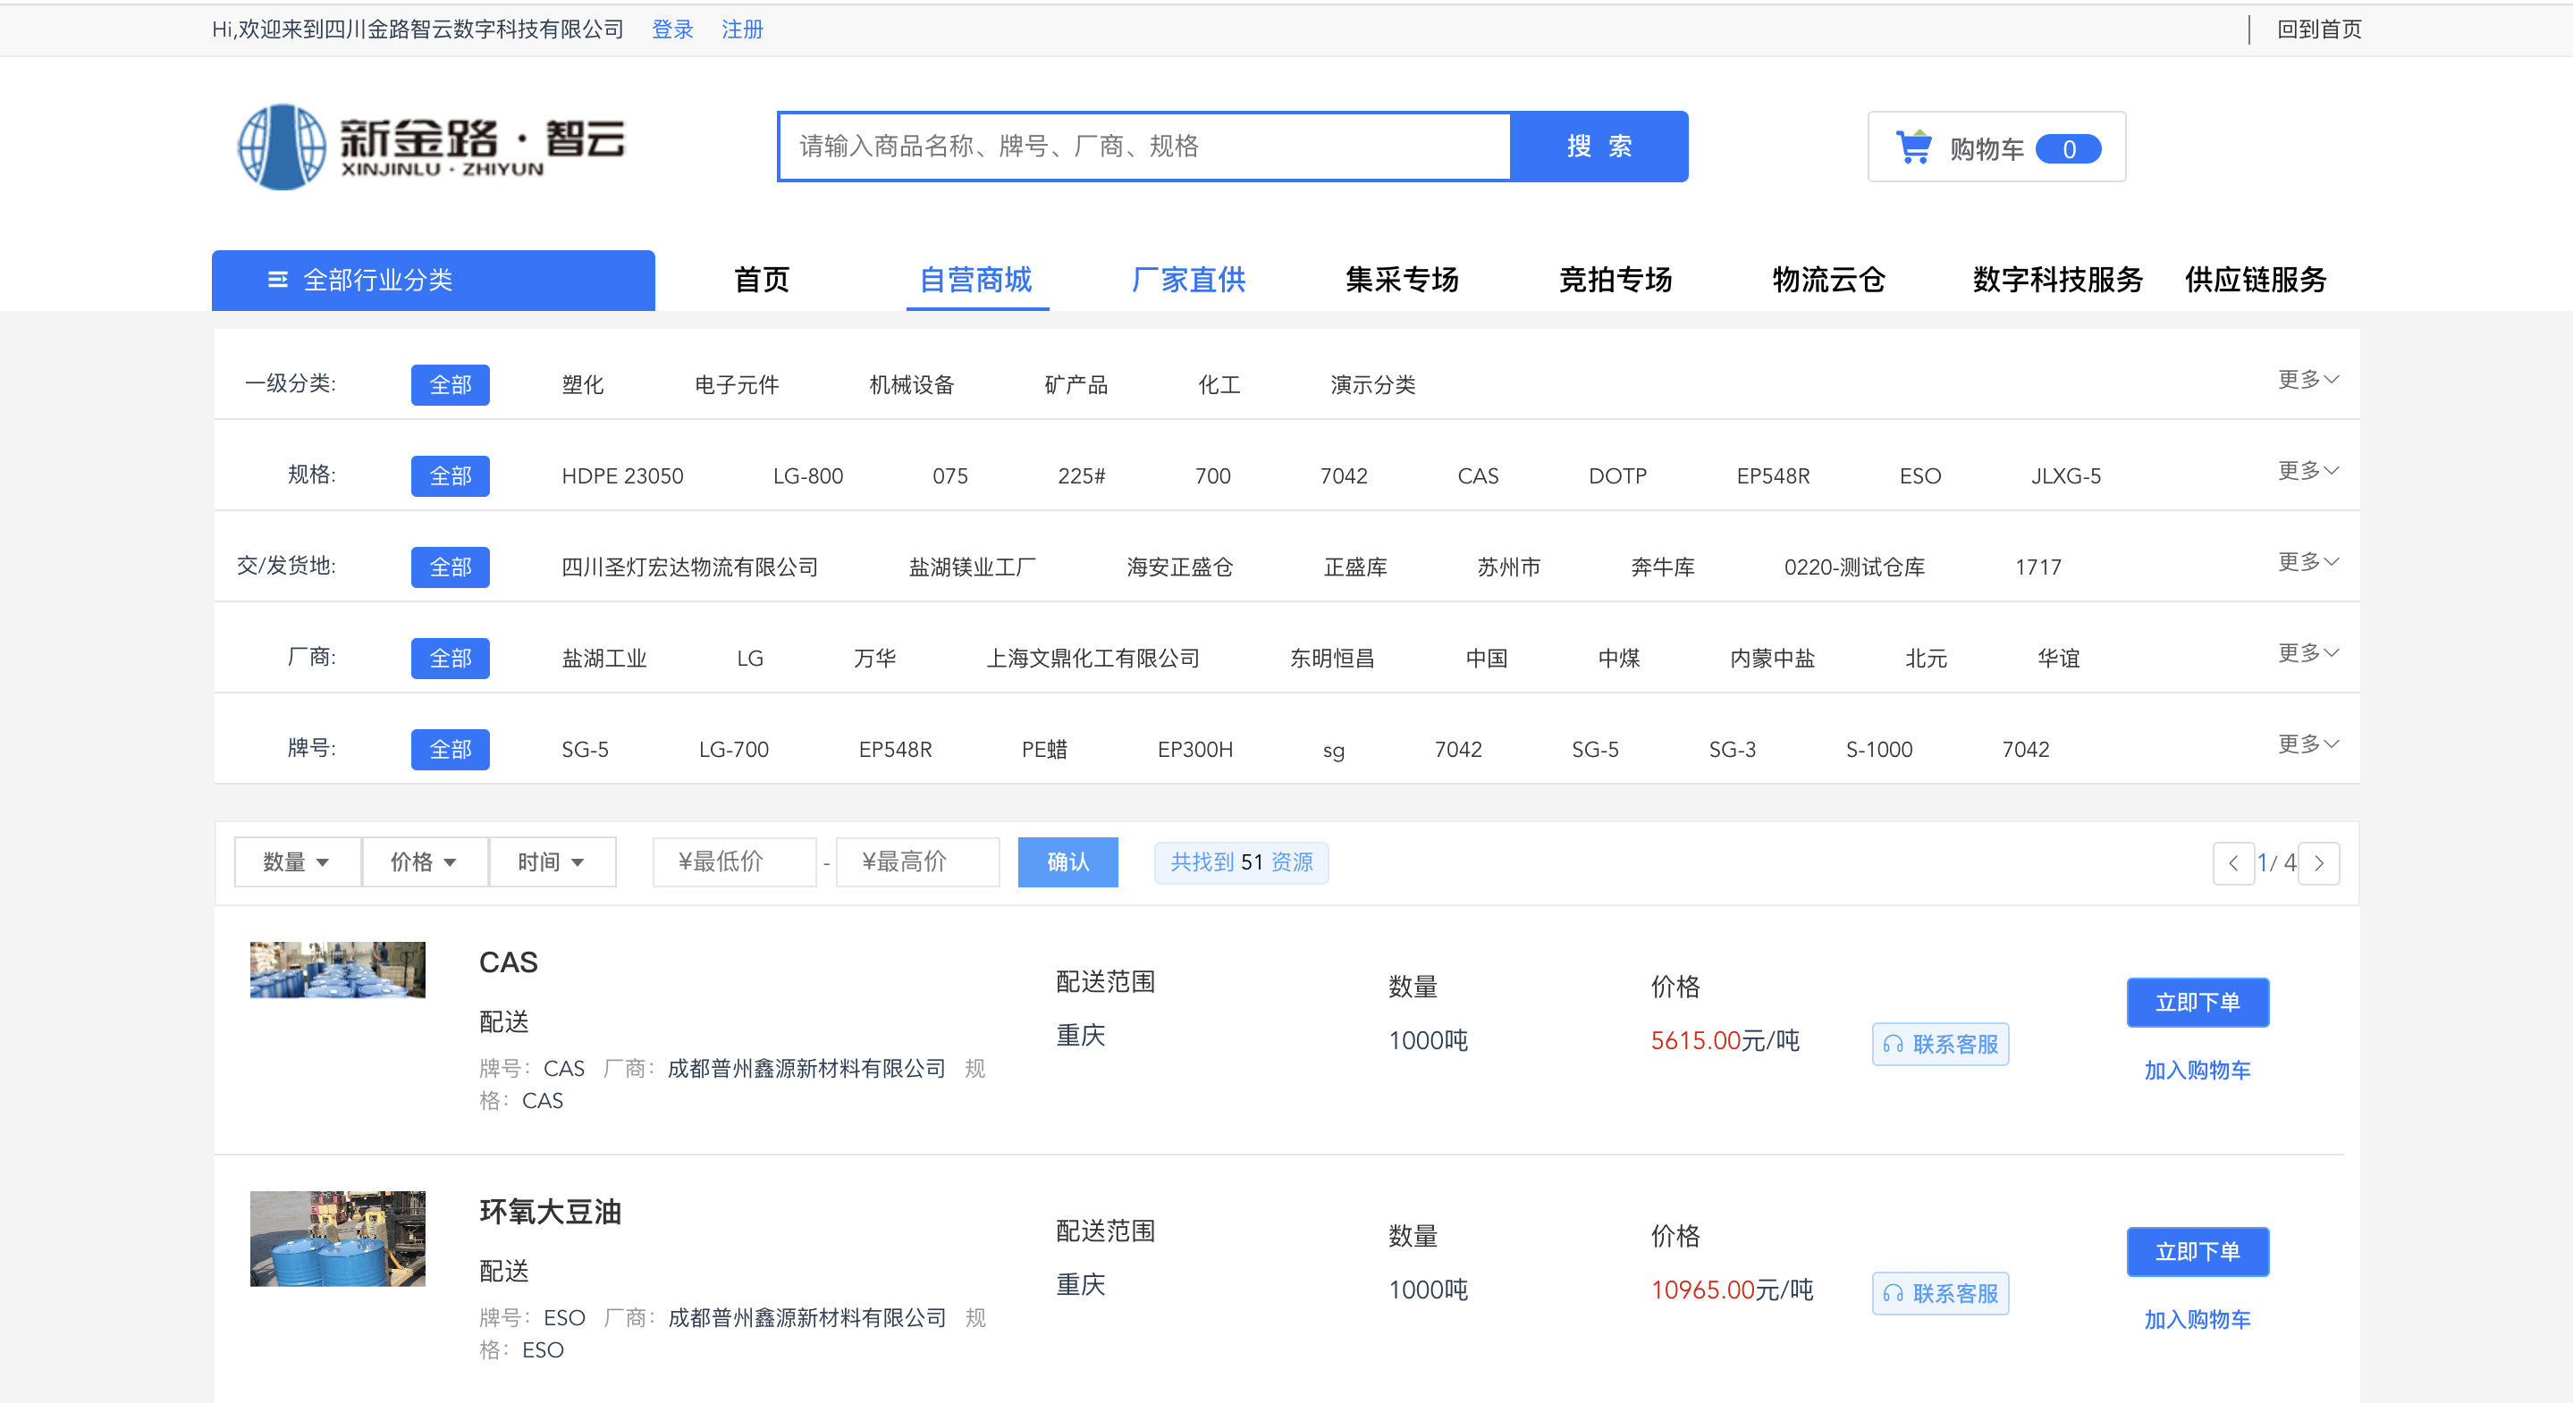Select 全部 in the 厂商 row
Image resolution: width=2573 pixels, height=1403 pixels.
pyautogui.click(x=451, y=658)
